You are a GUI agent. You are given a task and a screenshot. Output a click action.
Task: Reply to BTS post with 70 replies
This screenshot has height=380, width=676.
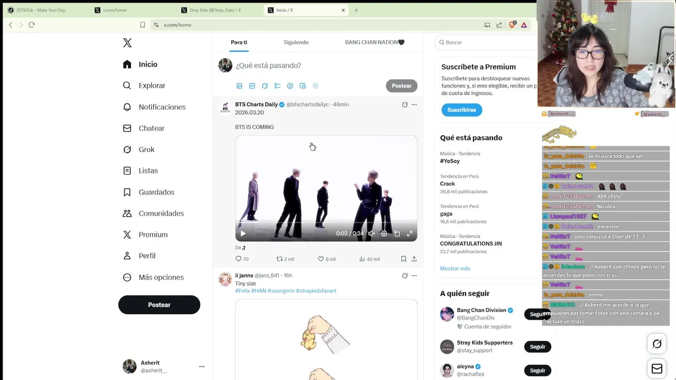click(242, 259)
